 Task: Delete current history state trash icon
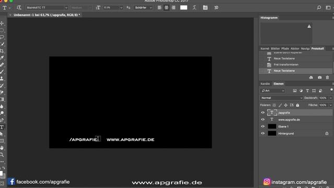click(x=327, y=78)
